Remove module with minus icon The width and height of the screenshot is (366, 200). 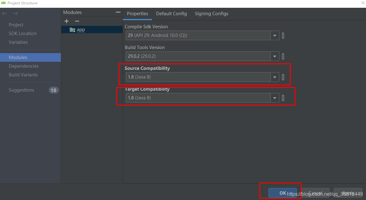77,21
